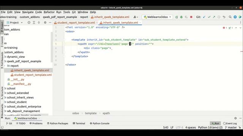Click the typo indicator next to errors
The width and height of the screenshot is (243, 136).
(230, 28)
